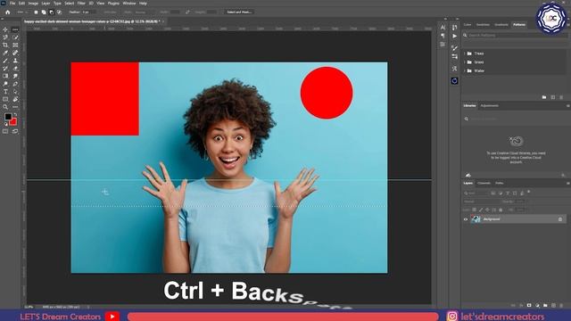Screen dimensions: 571x321
Task: Open the Image menu
Action: [33, 4]
